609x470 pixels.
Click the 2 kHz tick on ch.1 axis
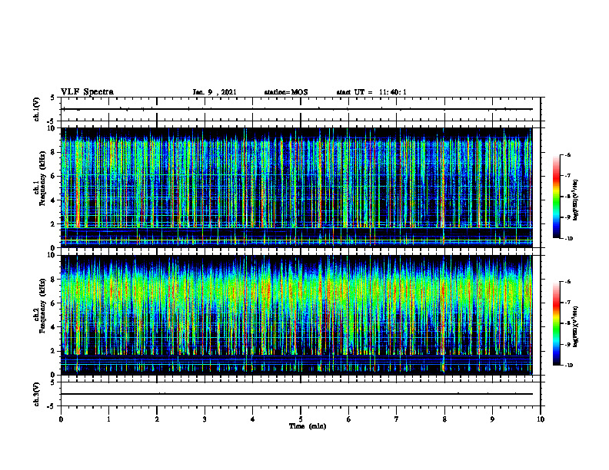pyautogui.click(x=54, y=224)
